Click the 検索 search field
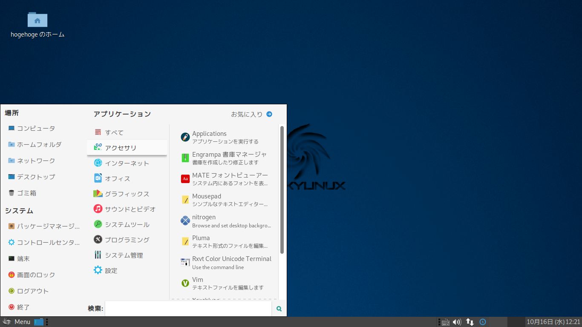582x327 pixels. pyautogui.click(x=188, y=309)
